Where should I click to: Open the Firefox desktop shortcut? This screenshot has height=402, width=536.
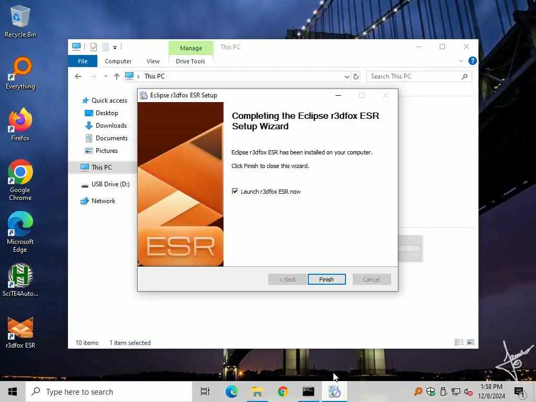tap(20, 125)
